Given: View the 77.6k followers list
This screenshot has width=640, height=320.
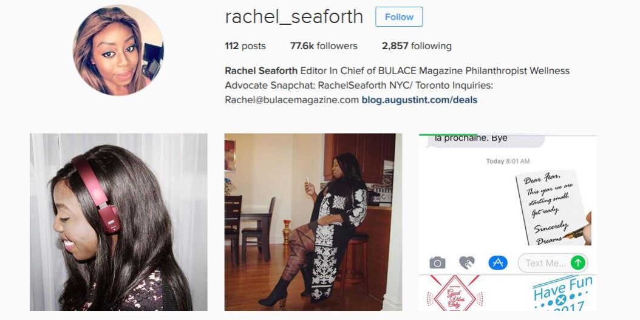Looking at the screenshot, I should [x=324, y=46].
